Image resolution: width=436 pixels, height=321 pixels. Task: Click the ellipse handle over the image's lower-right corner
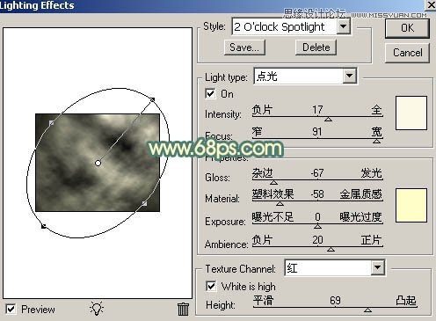click(x=144, y=203)
